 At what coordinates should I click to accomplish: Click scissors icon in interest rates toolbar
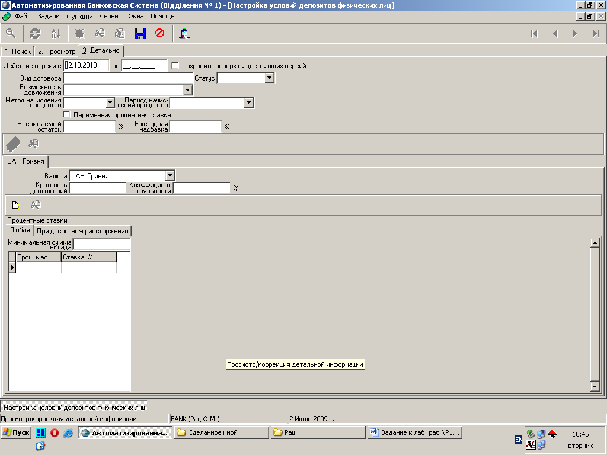pyautogui.click(x=36, y=204)
